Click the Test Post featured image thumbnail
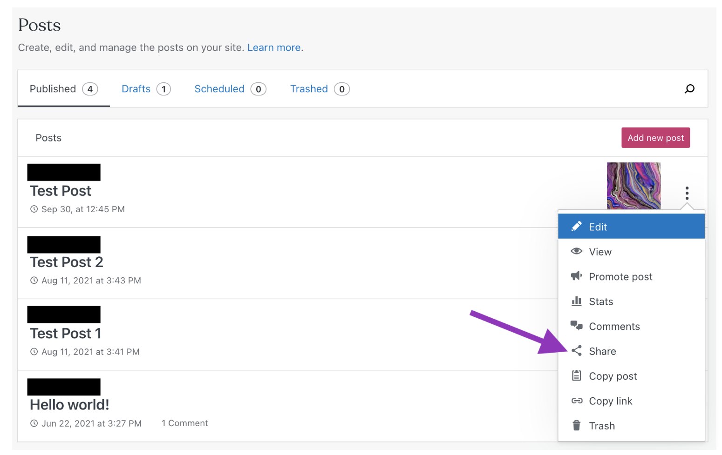The image size is (722, 455). tap(633, 186)
